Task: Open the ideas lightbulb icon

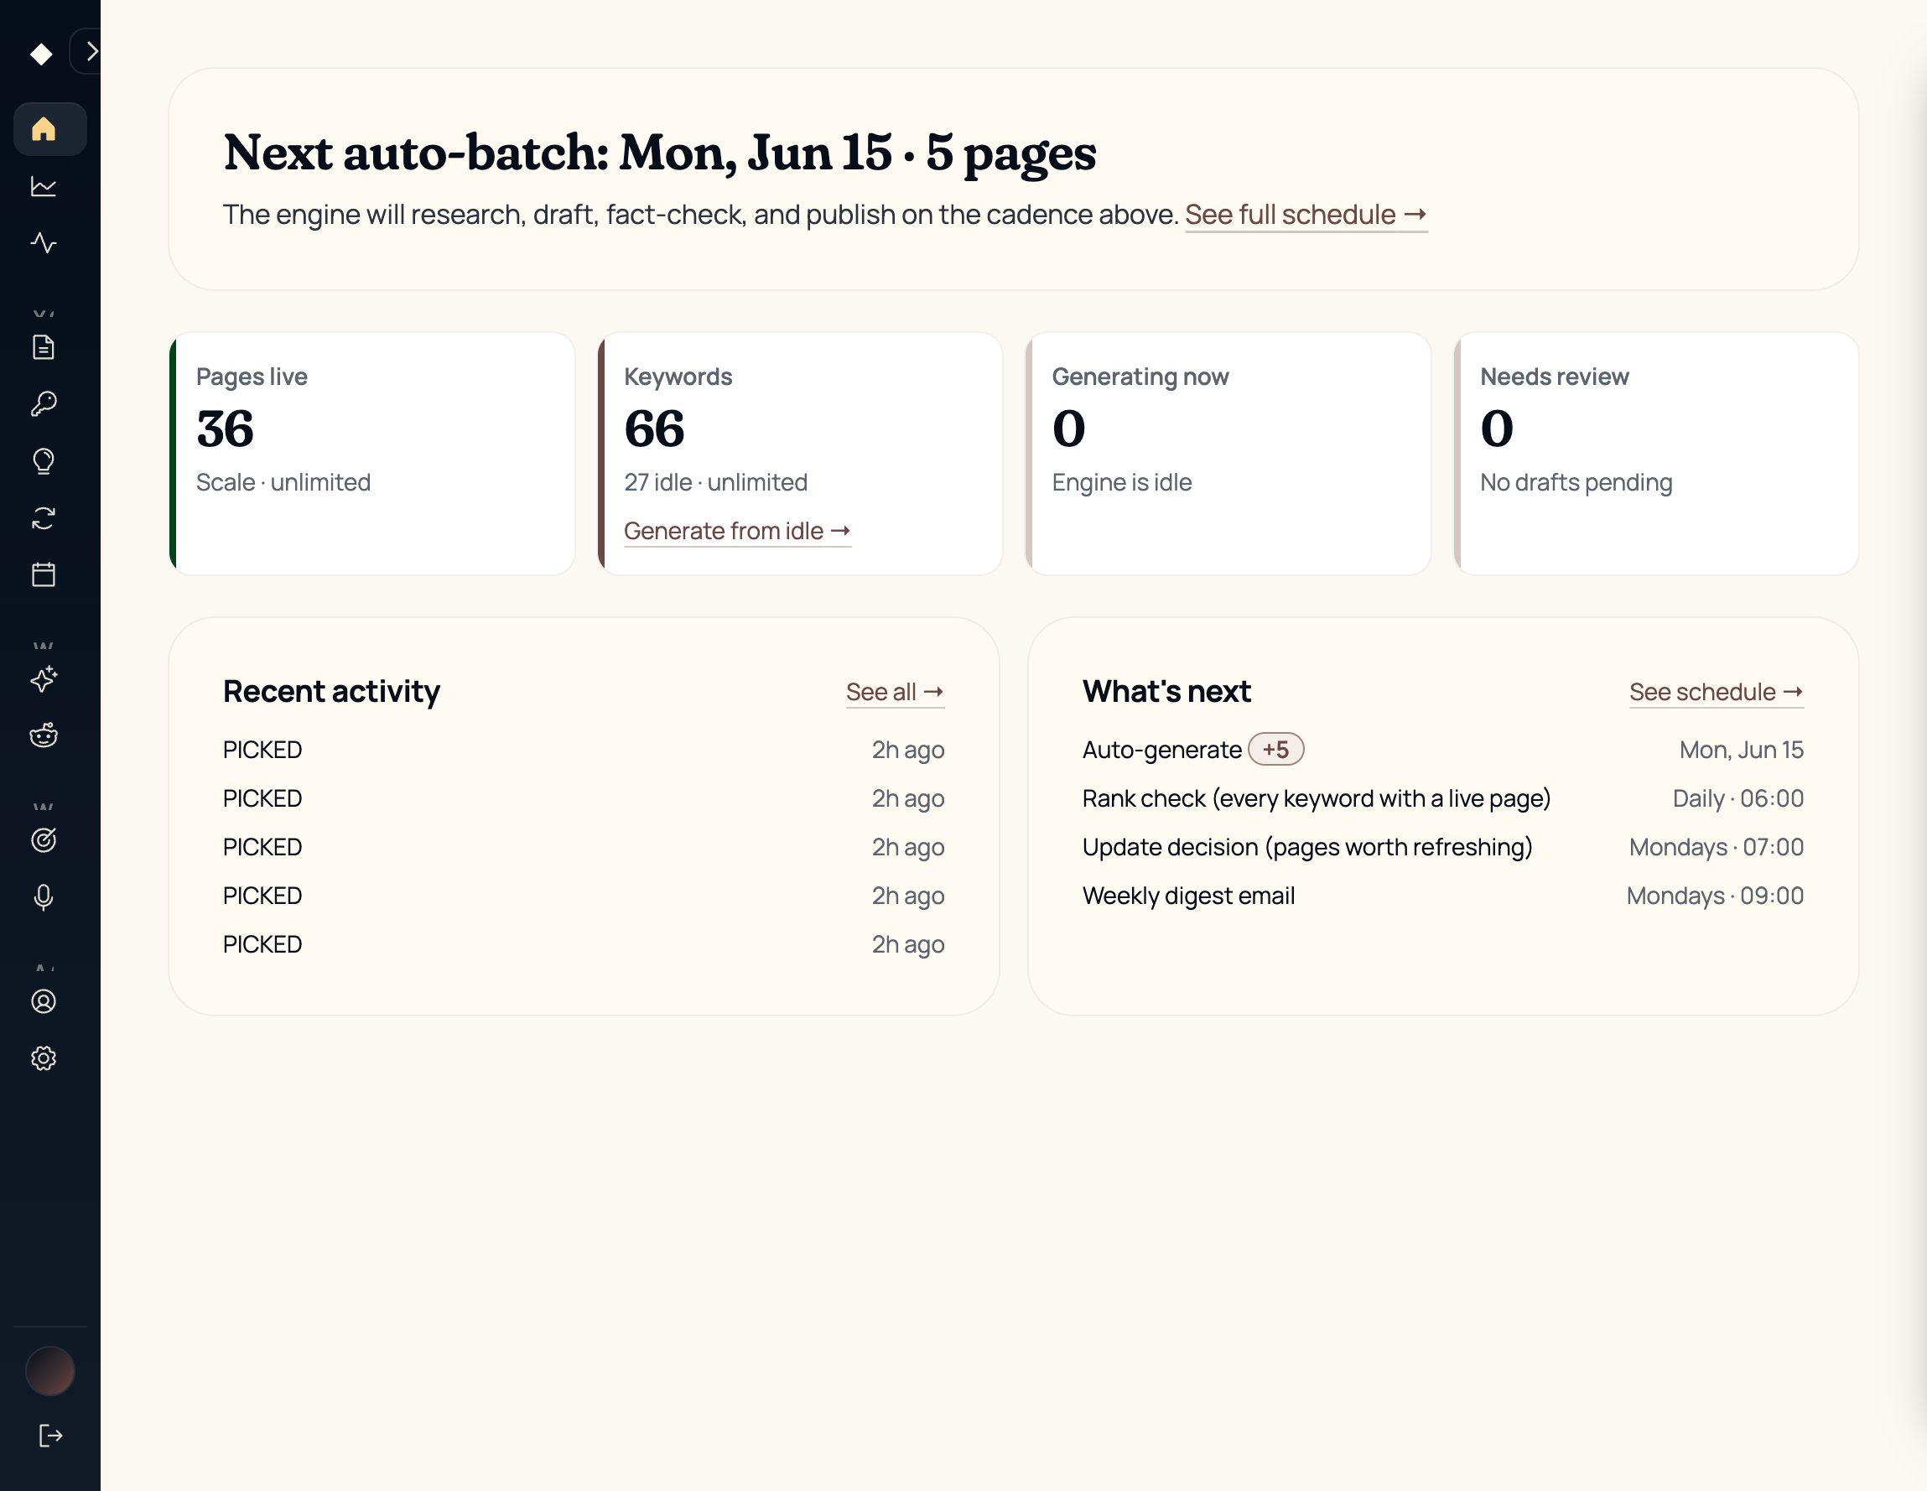Action: [44, 461]
